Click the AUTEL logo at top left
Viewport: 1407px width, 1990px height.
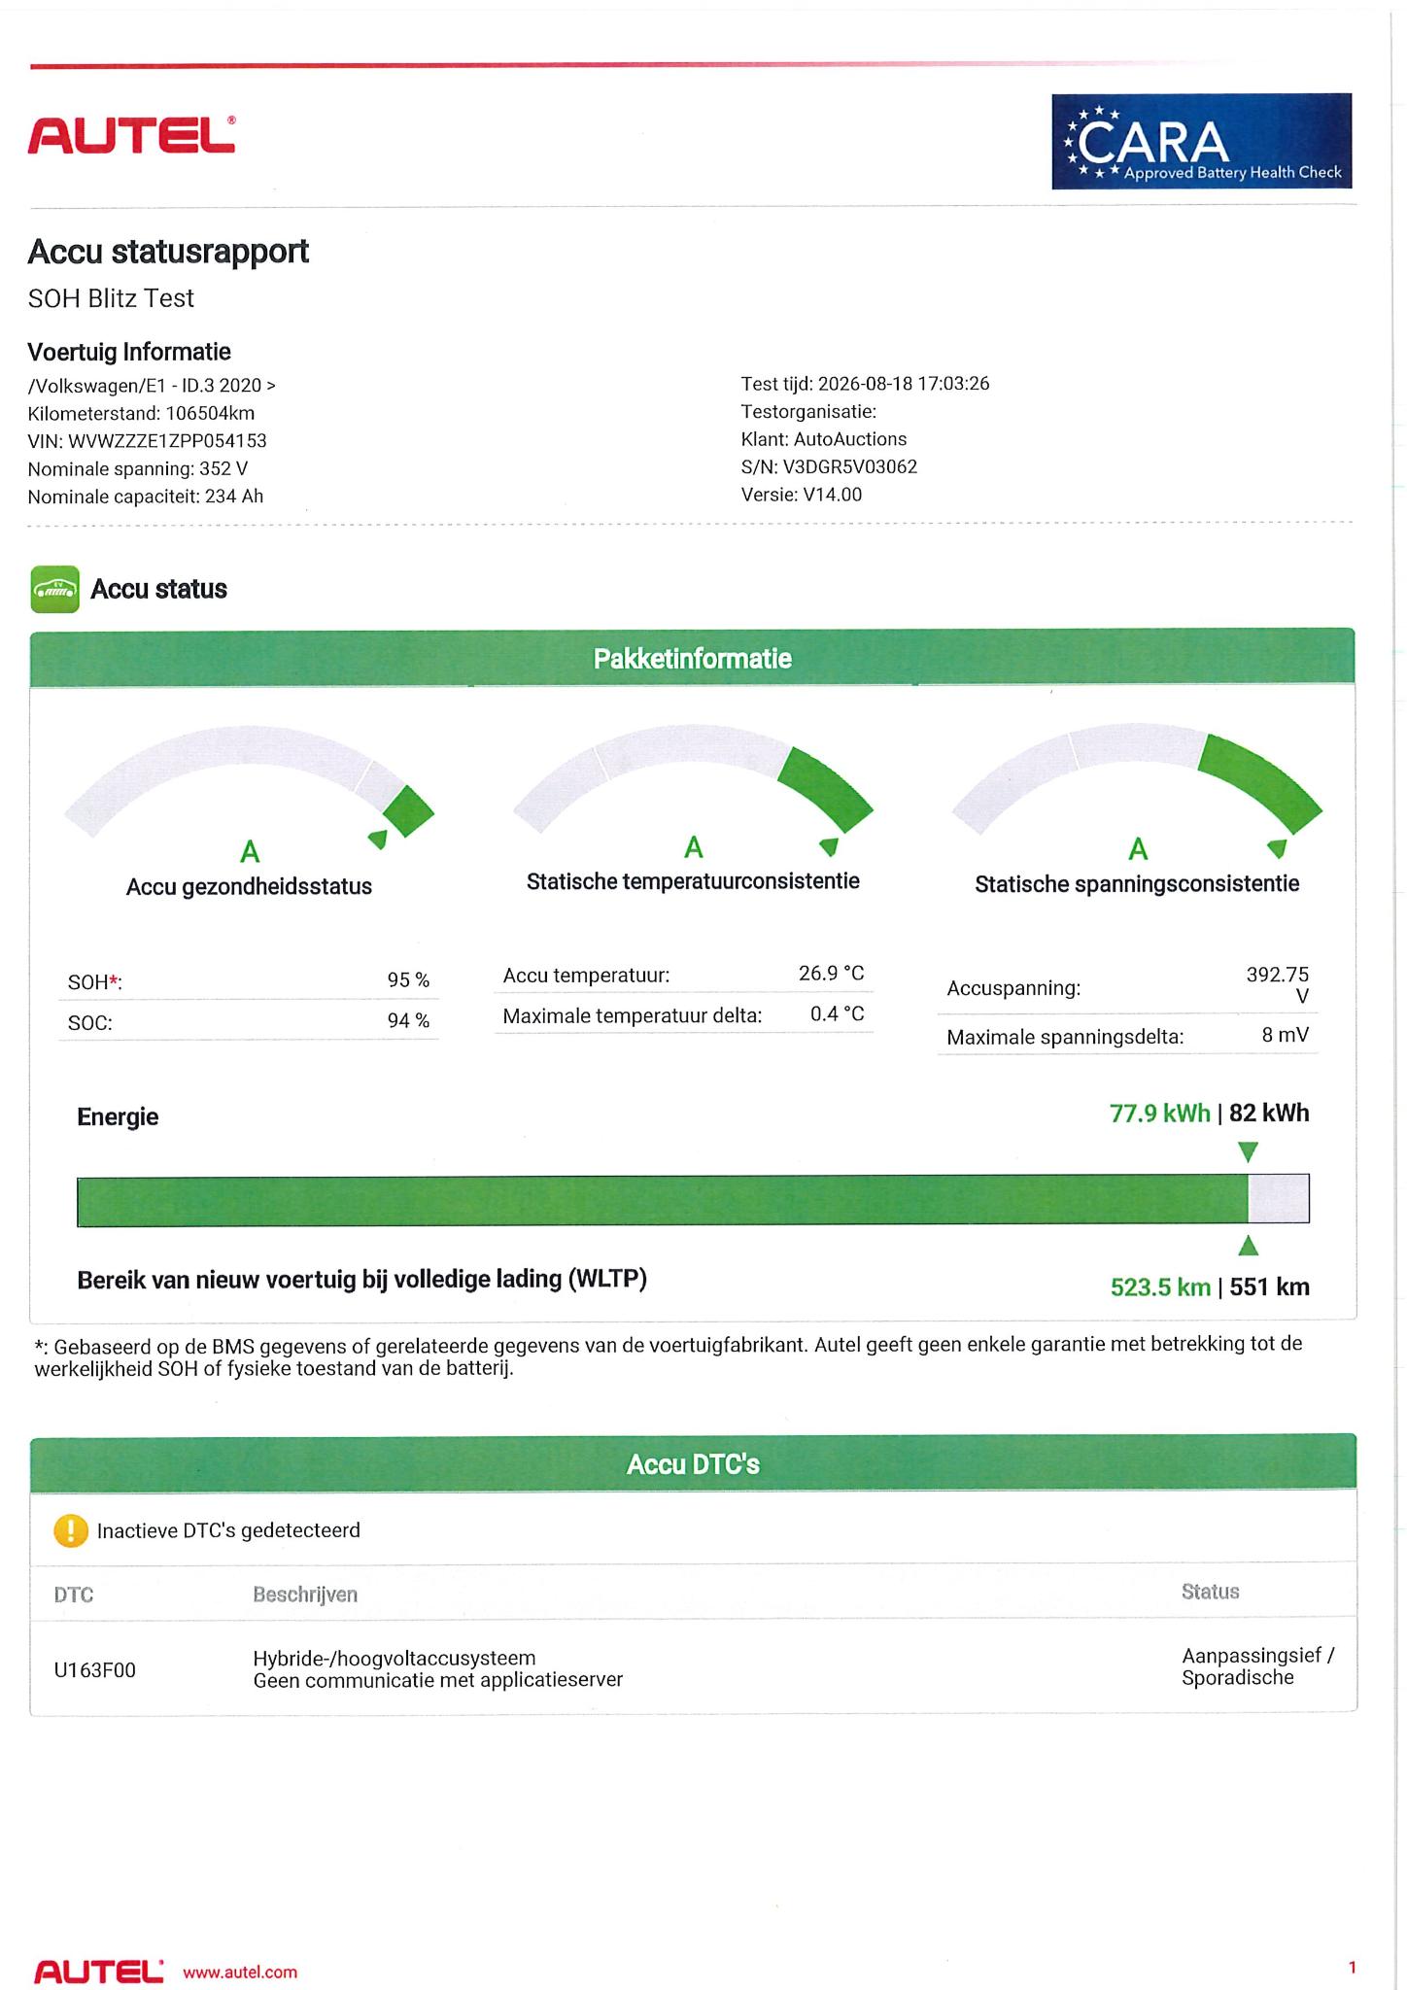[131, 135]
